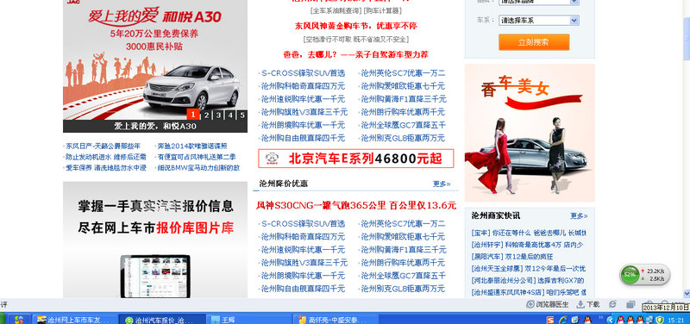Open the green network speed monitor widget
Screen dimensions: 690x324
click(x=644, y=275)
